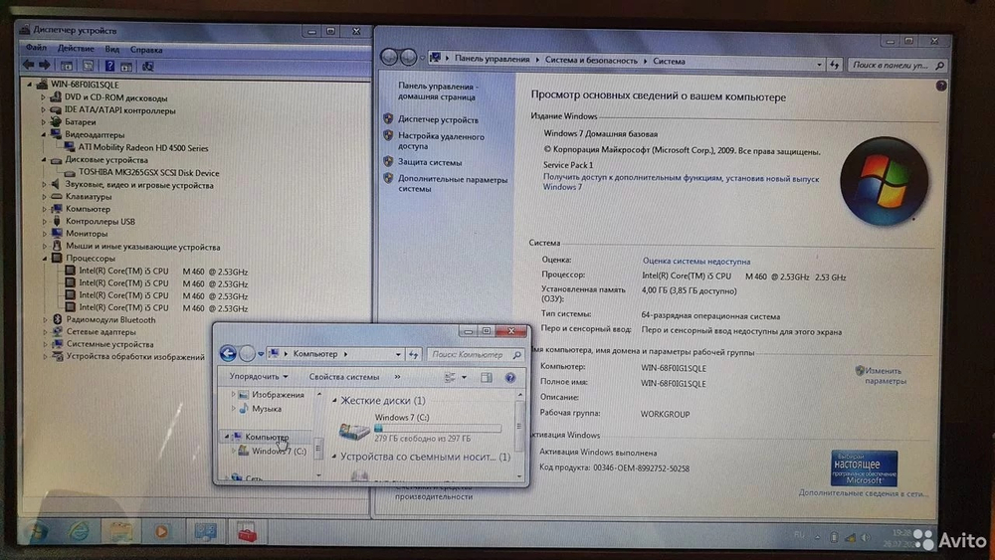The image size is (995, 560).
Task: Click the Start button on taskbar
Action: 37,531
